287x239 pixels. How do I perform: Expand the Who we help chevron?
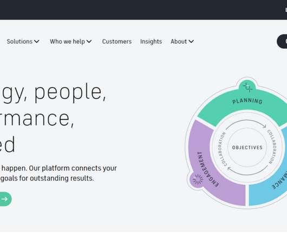(x=89, y=42)
